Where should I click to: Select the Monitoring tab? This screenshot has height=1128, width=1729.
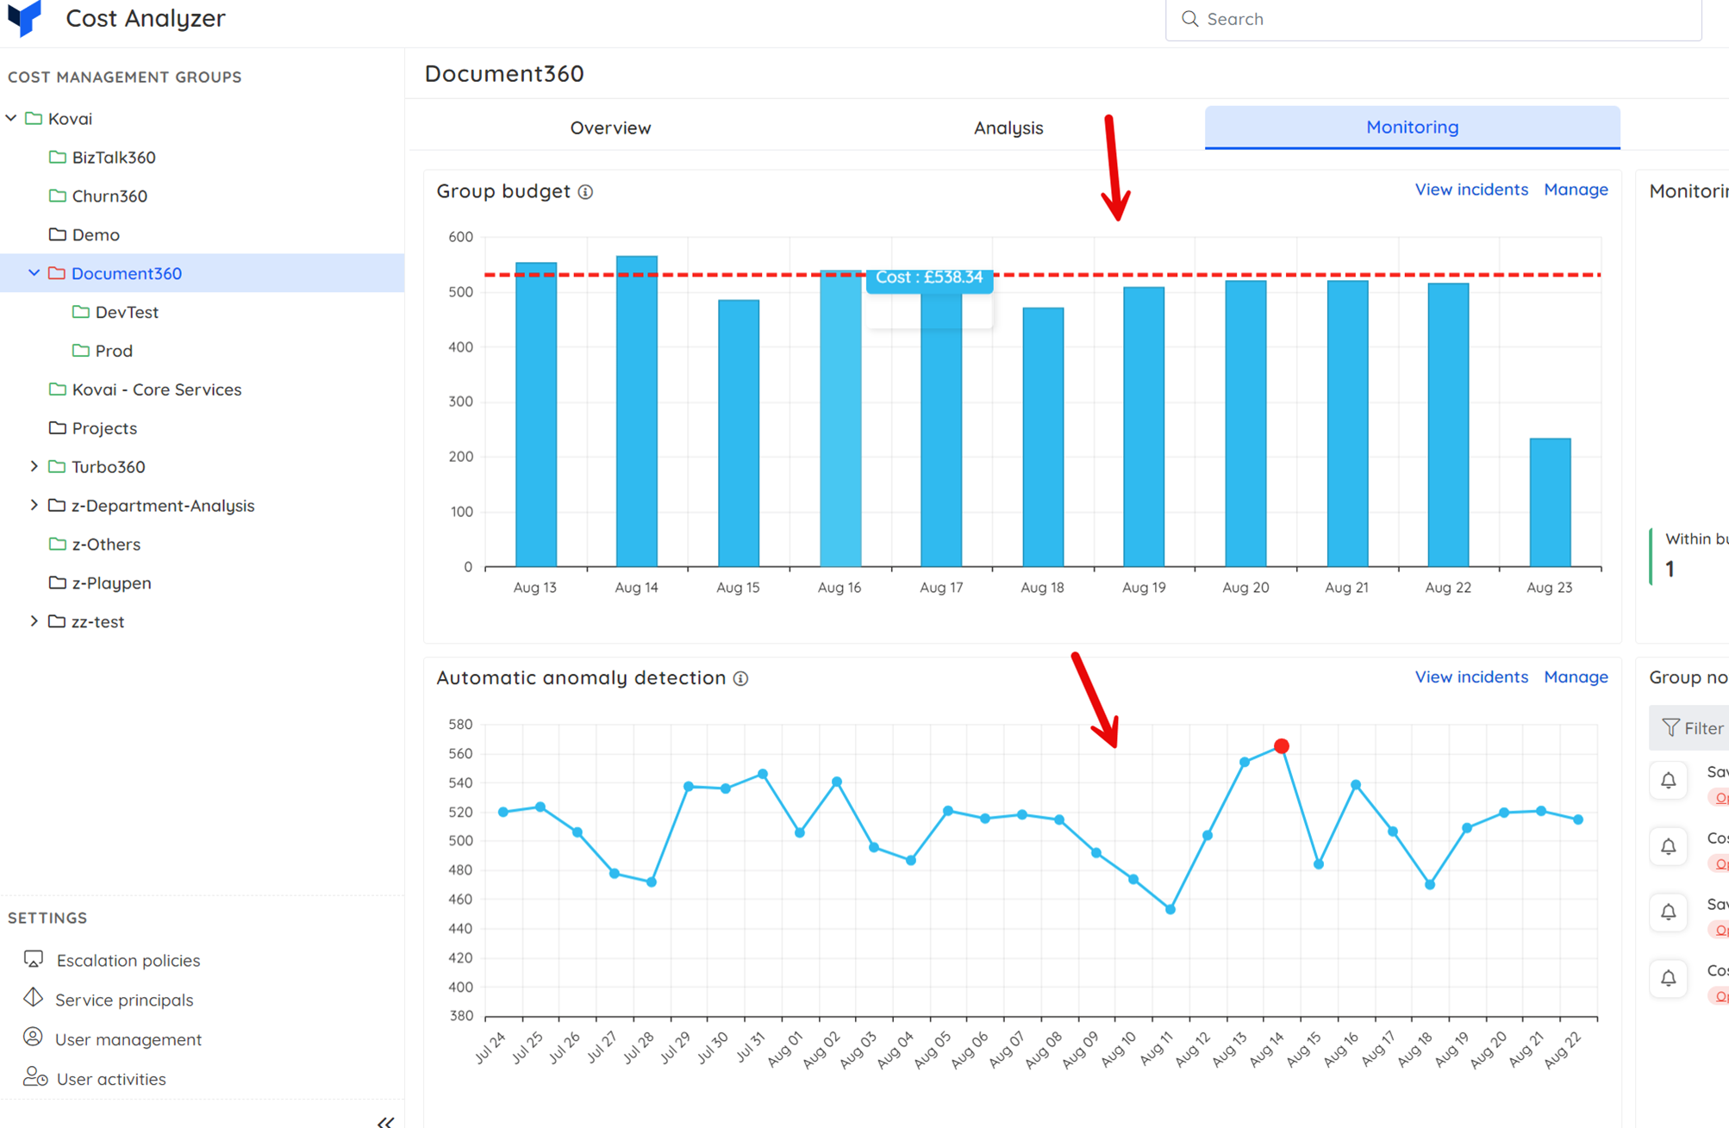(x=1412, y=128)
